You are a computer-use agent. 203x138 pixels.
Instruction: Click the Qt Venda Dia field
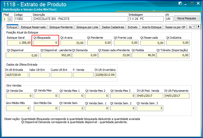click(19, 96)
